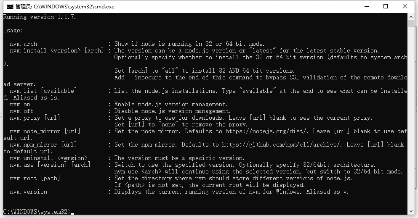Click the "Running version 1.1.7." line
This screenshot has width=418, height=218.
click(40, 17)
